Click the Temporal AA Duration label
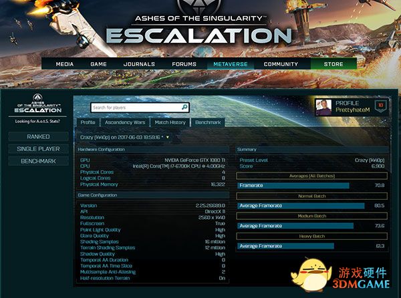The image size is (401, 298). [104, 260]
